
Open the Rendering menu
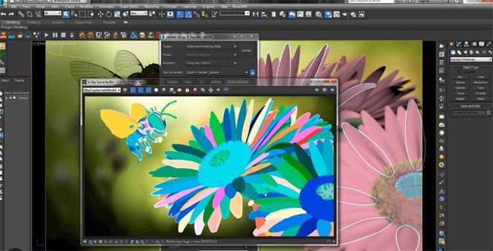tap(152, 7)
